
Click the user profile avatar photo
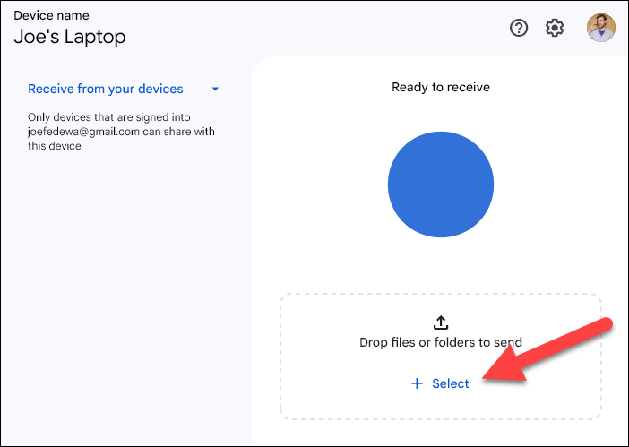coord(600,28)
